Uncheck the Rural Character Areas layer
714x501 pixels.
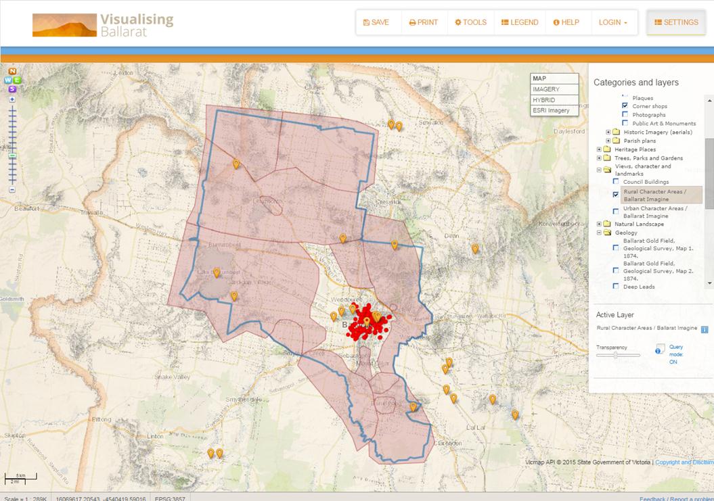pyautogui.click(x=616, y=194)
